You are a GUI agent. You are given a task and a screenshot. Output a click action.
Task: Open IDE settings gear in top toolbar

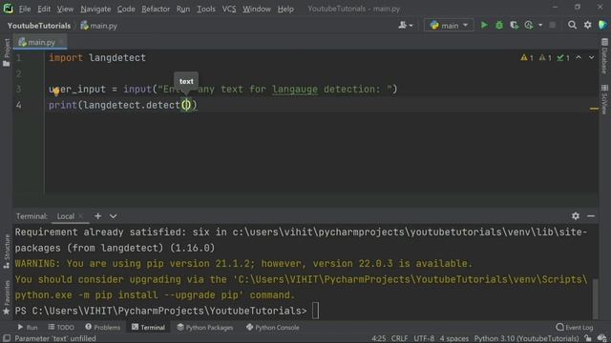(x=588, y=26)
